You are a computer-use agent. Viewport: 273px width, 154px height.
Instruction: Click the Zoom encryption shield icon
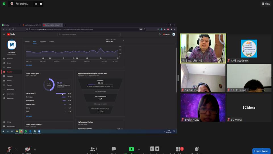coord(4,4)
